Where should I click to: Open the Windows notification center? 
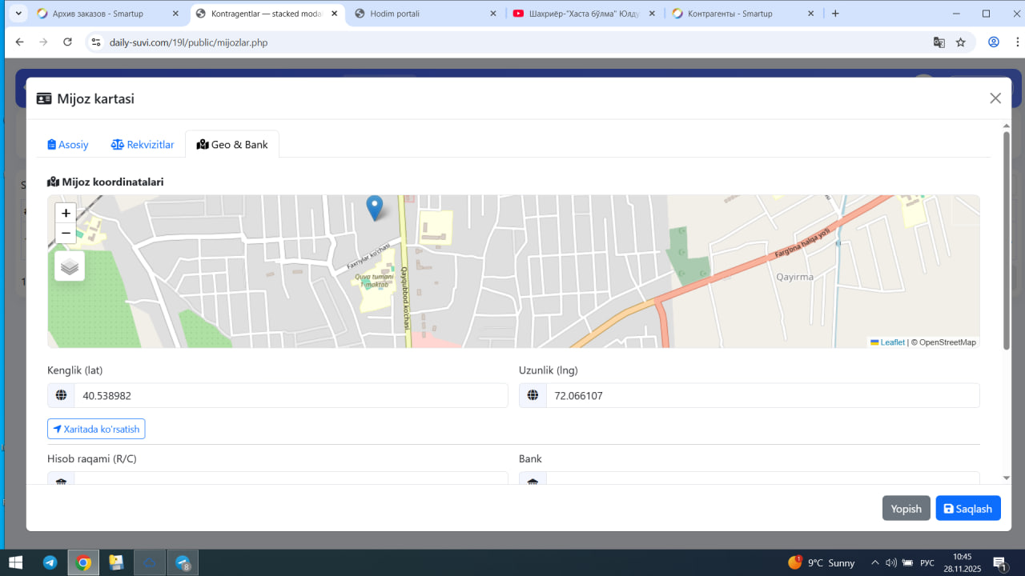pyautogui.click(x=1000, y=563)
